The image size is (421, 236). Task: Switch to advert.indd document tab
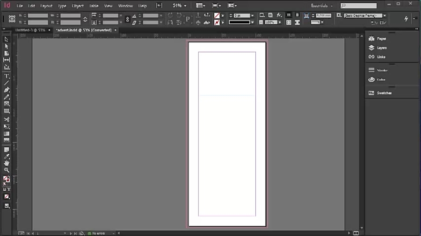click(84, 30)
